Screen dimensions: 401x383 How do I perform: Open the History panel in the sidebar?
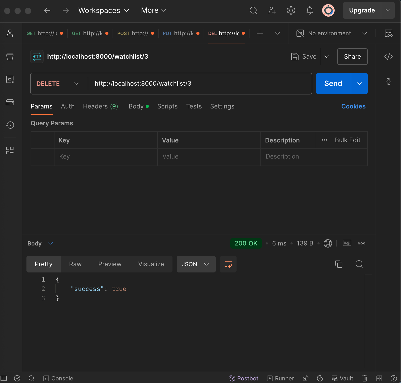pyautogui.click(x=10, y=125)
